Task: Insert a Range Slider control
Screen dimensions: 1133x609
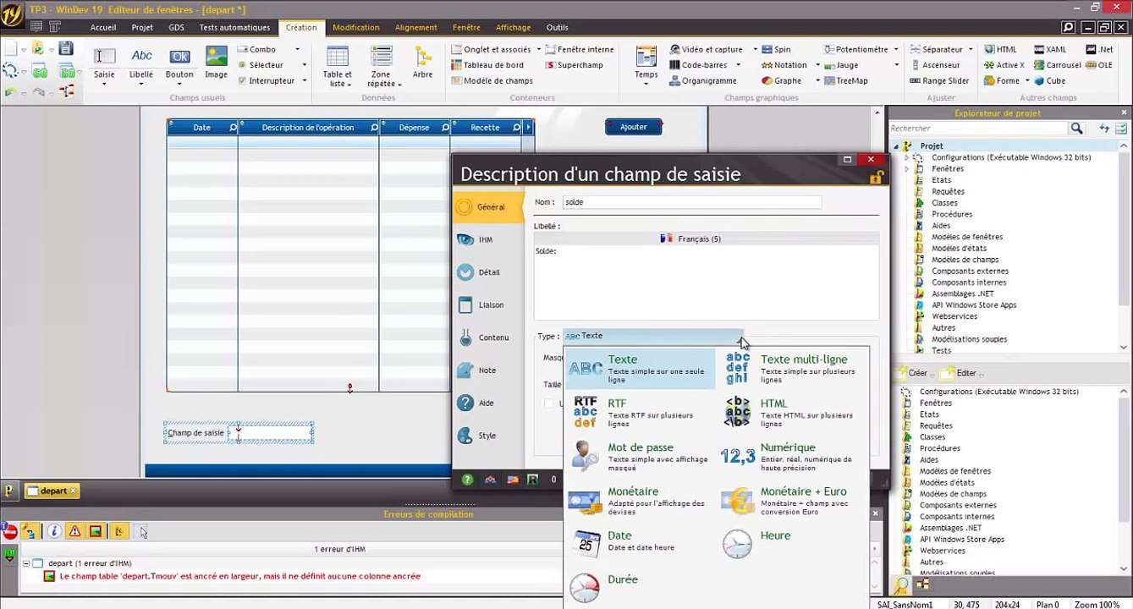Action: 939,81
